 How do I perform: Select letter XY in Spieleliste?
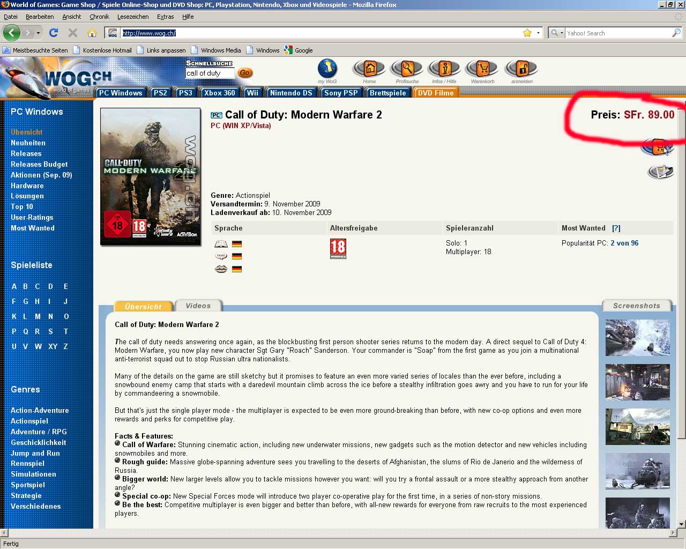click(53, 346)
